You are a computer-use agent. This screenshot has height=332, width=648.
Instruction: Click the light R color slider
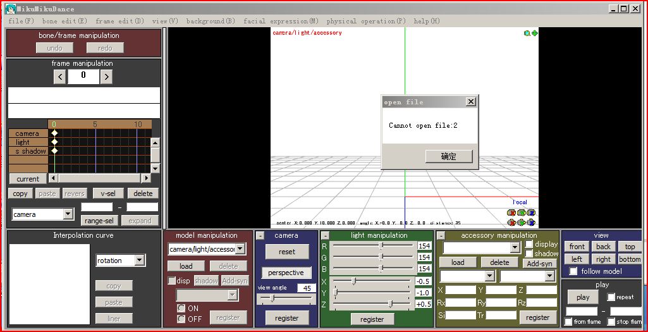373,245
